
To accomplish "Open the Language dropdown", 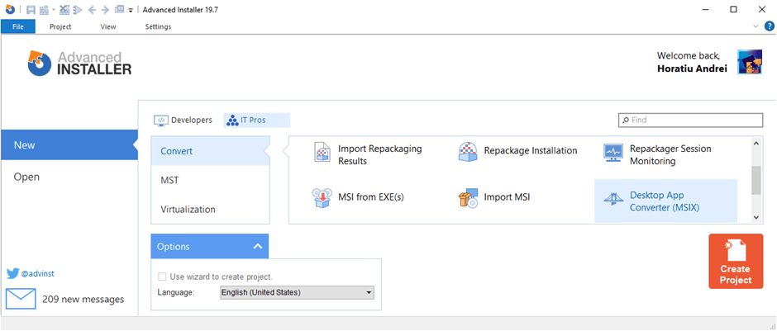I will tap(297, 292).
